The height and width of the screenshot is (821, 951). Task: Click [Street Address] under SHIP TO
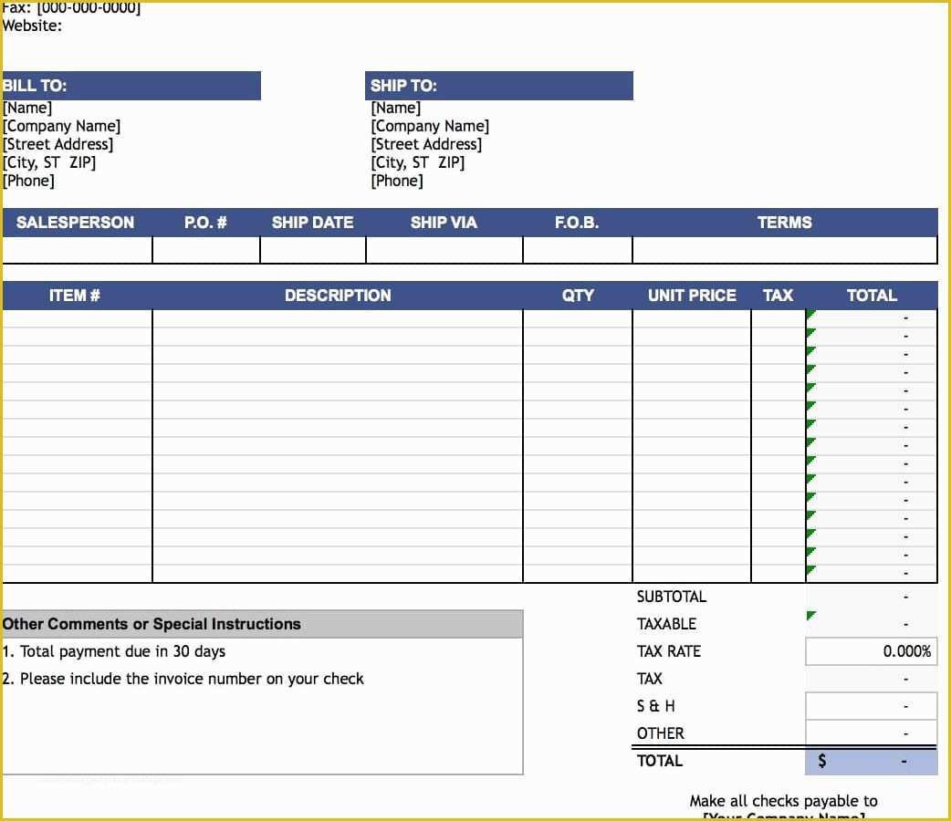click(426, 144)
